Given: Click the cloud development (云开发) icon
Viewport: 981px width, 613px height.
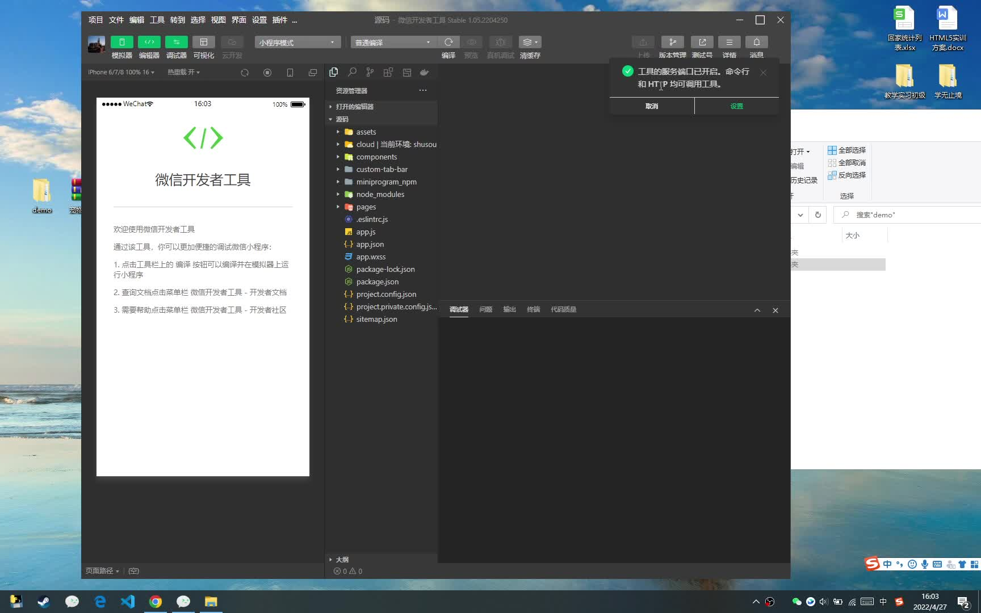Looking at the screenshot, I should coord(232,42).
